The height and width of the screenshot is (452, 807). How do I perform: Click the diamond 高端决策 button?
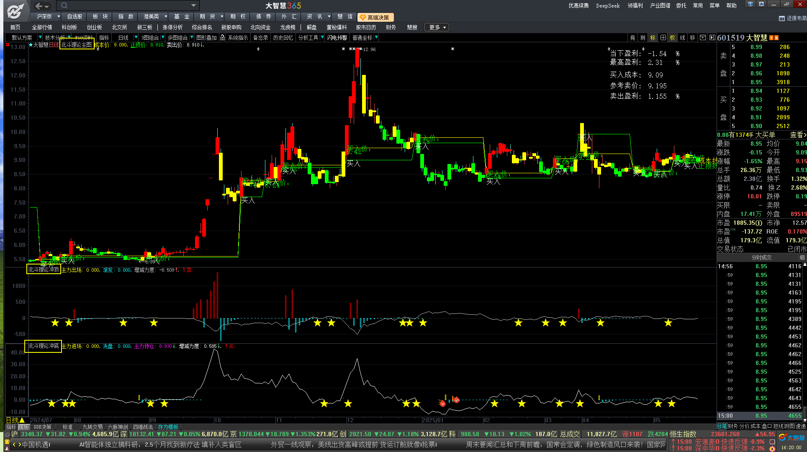coord(376,18)
